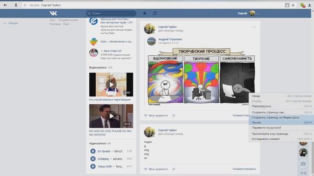Open the page tools icon left of star
This screenshot has width=314, height=176.
point(287,5)
